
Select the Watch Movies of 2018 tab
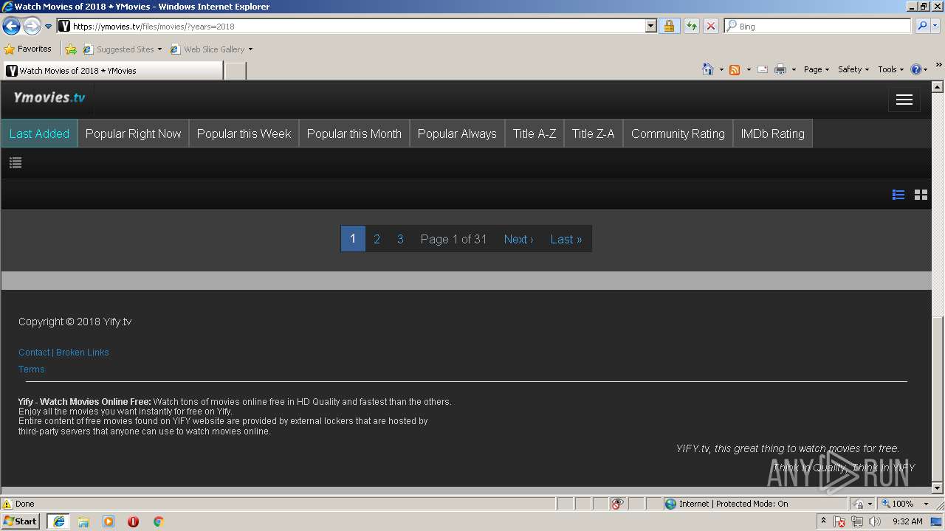[112, 71]
